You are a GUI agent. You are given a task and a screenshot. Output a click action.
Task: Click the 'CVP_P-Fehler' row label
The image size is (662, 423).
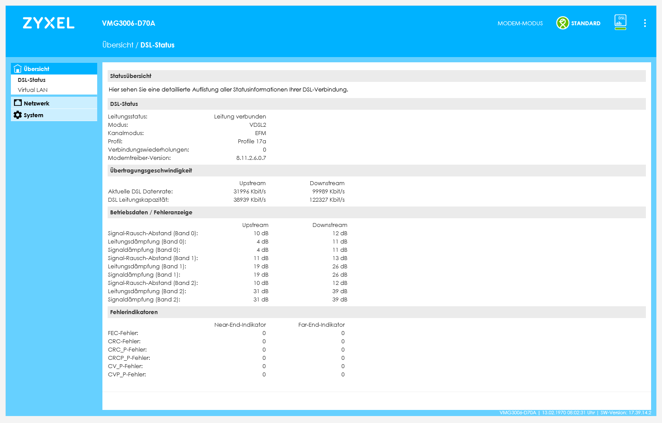[127, 375]
